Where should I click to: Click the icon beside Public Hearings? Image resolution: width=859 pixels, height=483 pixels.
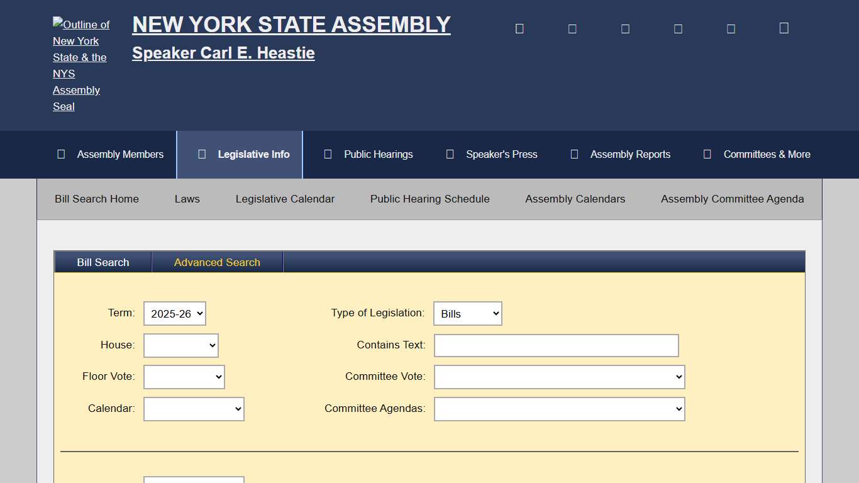point(328,153)
